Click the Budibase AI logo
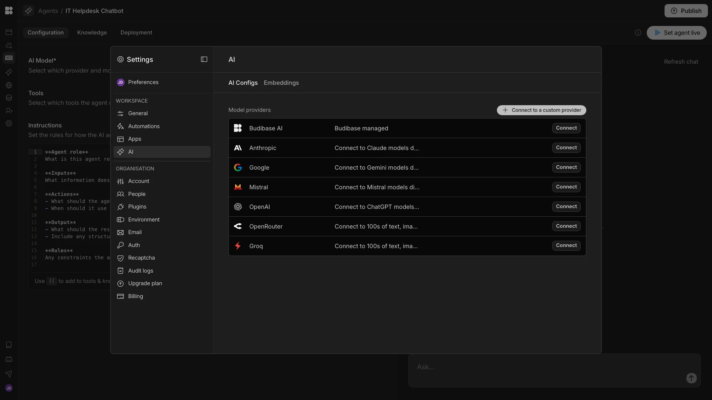Screen dimensions: 712x400 238,128
